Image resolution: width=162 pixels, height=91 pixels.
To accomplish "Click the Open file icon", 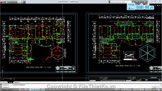I will 9,2.
